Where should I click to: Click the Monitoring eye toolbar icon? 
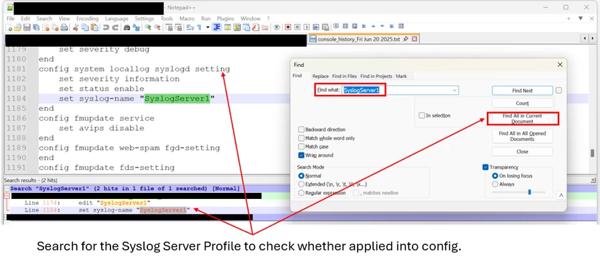(277, 27)
